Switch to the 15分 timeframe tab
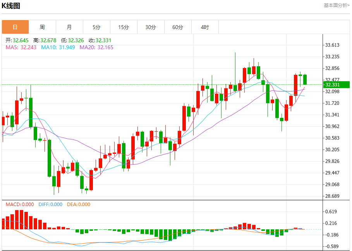The width and height of the screenshot is (352, 251). [124, 27]
